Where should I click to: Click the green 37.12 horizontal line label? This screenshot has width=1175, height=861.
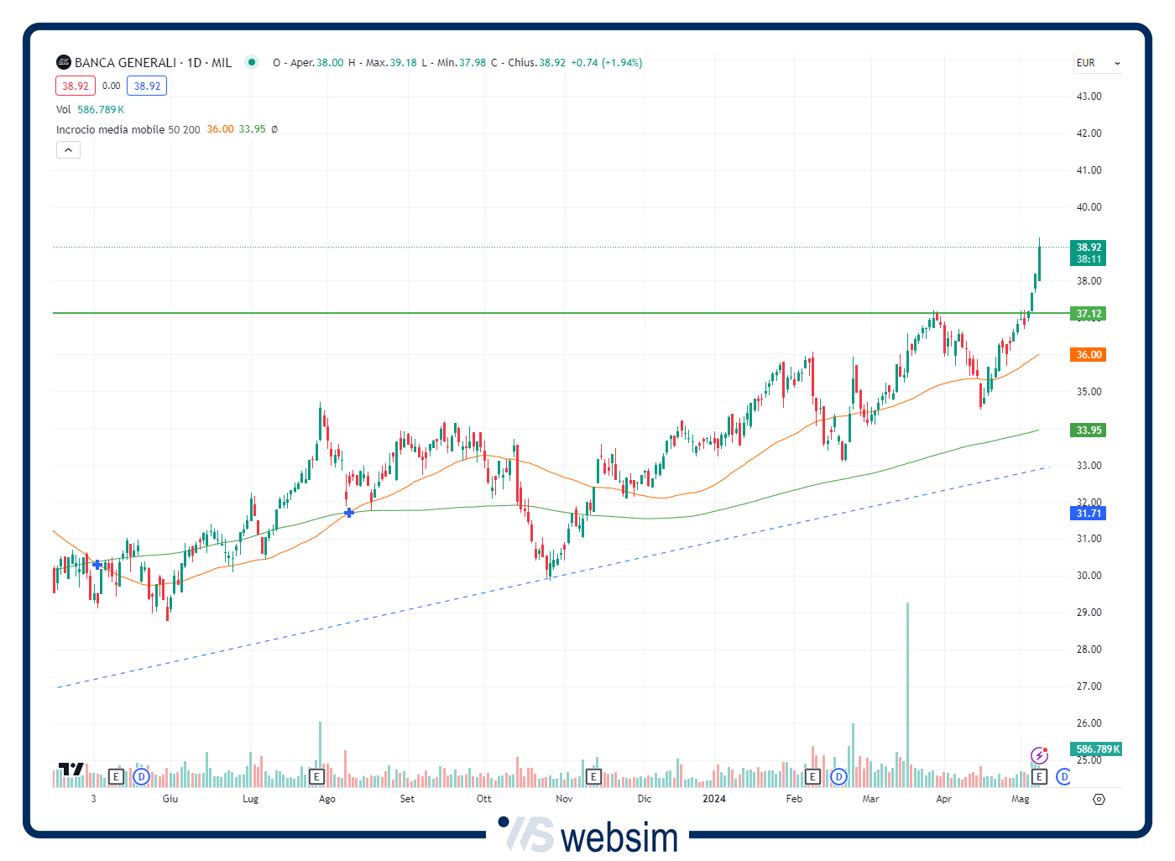tap(1089, 314)
